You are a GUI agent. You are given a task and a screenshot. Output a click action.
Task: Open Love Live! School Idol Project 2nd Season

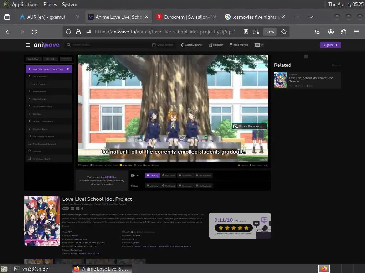click(307, 80)
